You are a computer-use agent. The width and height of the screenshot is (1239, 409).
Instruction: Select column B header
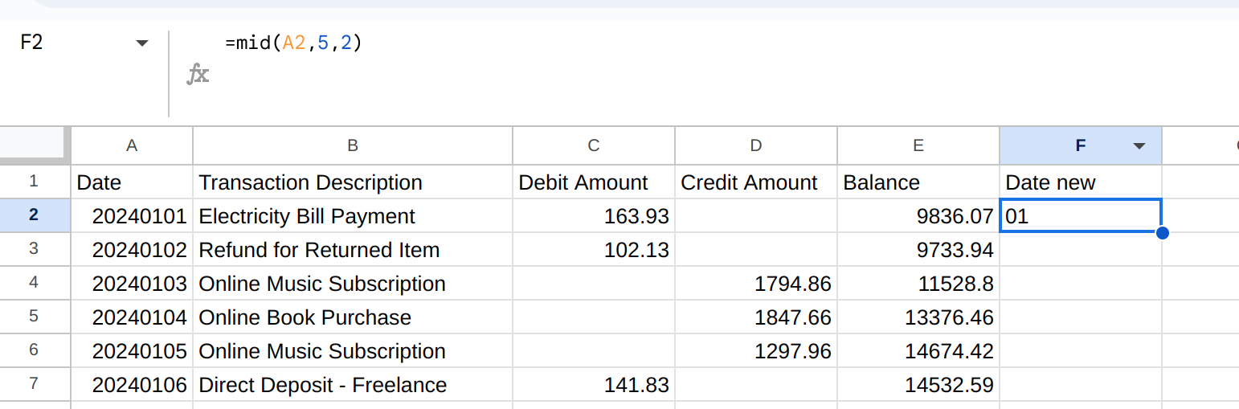(x=353, y=145)
